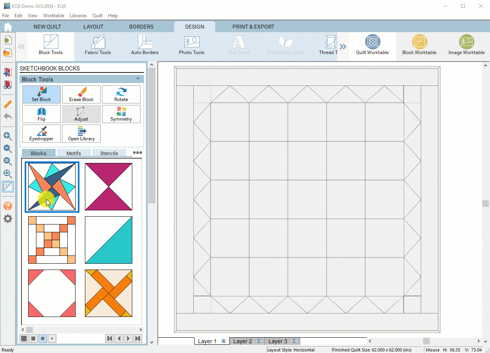Activate the Symmetry tool

pyautogui.click(x=121, y=114)
